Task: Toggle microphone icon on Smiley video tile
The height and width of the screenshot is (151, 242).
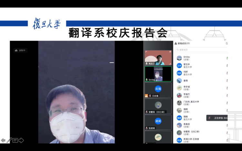Action: [x=146, y=80]
